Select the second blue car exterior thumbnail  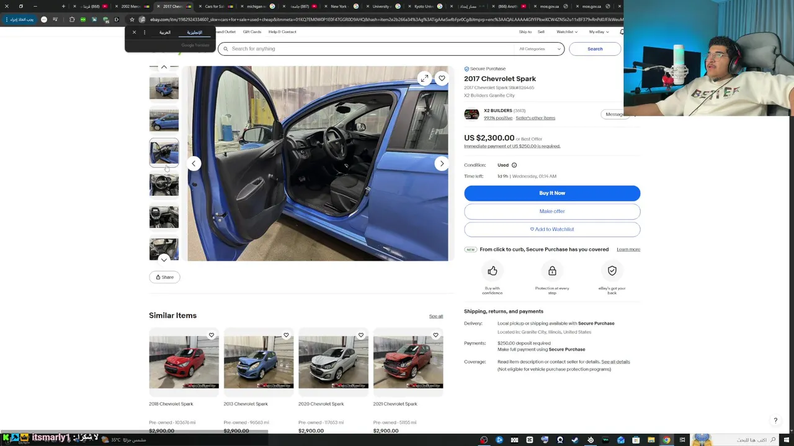(164, 120)
